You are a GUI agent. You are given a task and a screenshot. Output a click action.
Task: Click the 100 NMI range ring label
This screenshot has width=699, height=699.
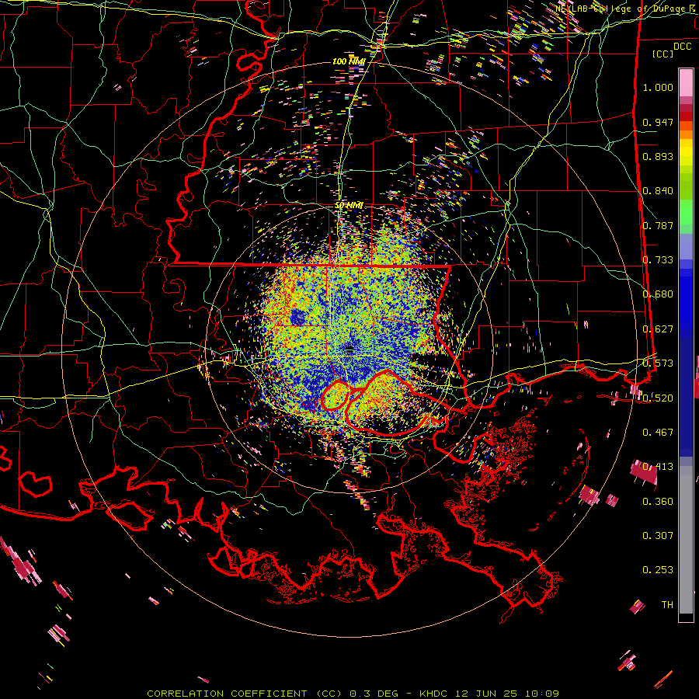349,61
